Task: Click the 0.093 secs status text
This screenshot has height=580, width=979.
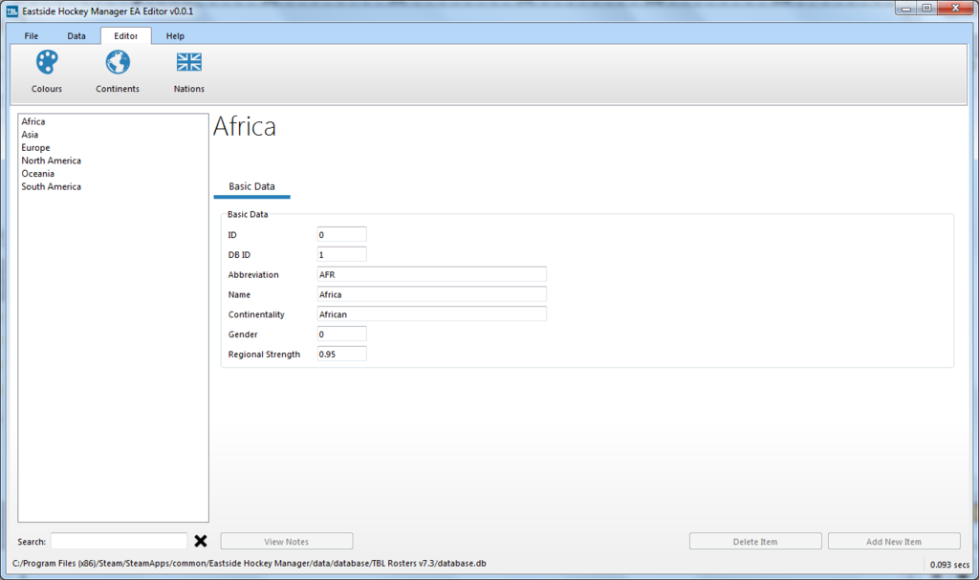Action: 949,565
